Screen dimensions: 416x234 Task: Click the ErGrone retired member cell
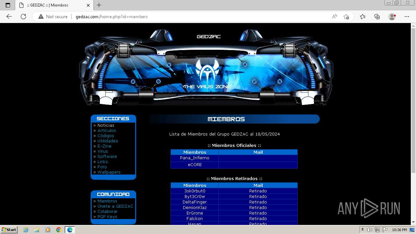point(194,213)
